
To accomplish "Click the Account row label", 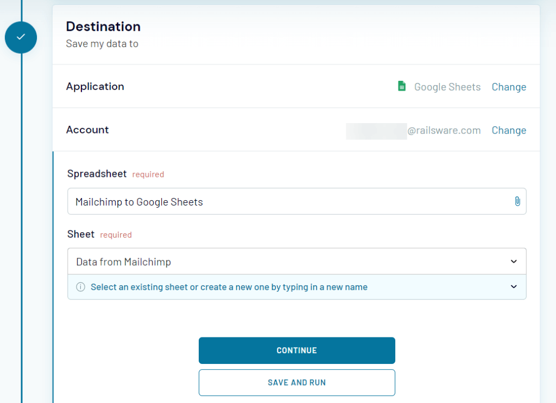I will (87, 130).
